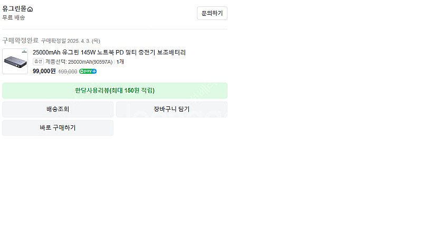The width and height of the screenshot is (422, 237).
Task: Select 바로 구매하기 to buy again
Action: (58, 127)
